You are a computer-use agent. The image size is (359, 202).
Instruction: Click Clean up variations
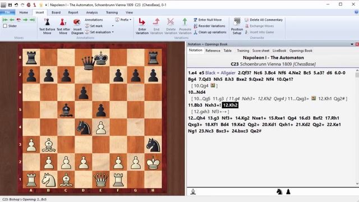coord(210,33)
